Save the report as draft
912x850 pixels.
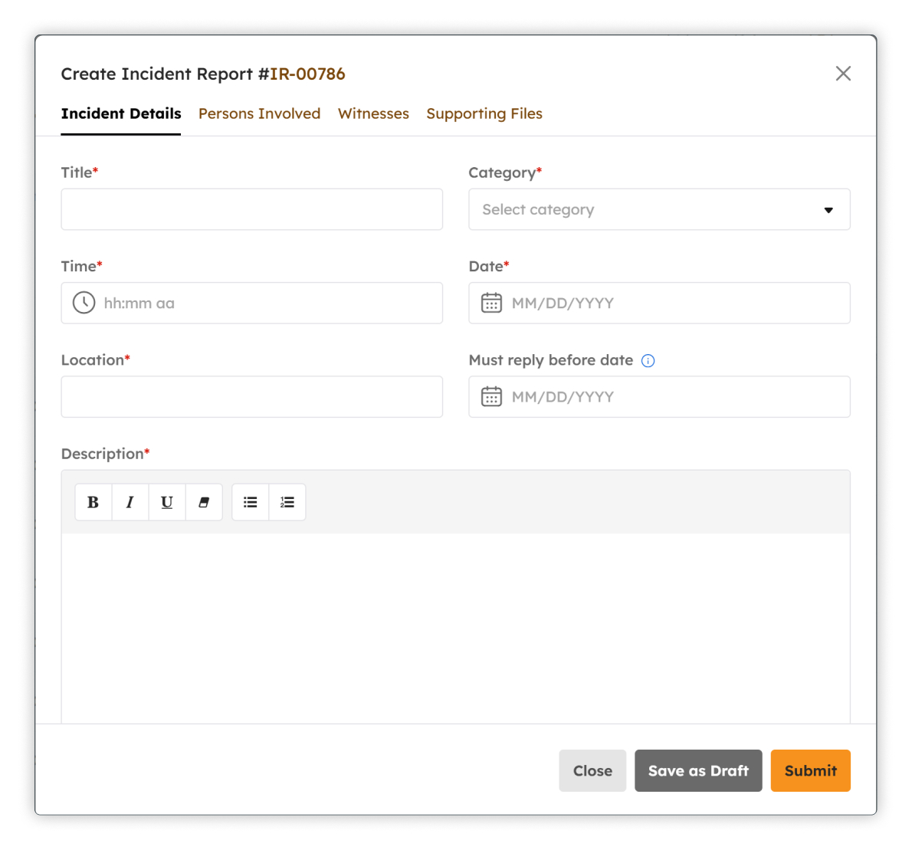pyautogui.click(x=698, y=771)
